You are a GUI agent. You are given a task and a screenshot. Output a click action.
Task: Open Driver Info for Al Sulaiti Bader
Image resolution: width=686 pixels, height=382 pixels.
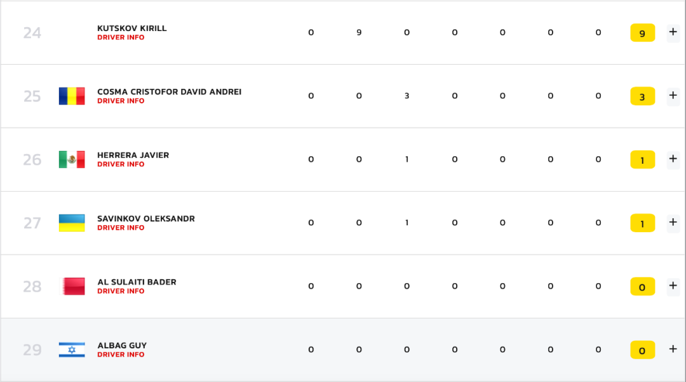tap(121, 291)
